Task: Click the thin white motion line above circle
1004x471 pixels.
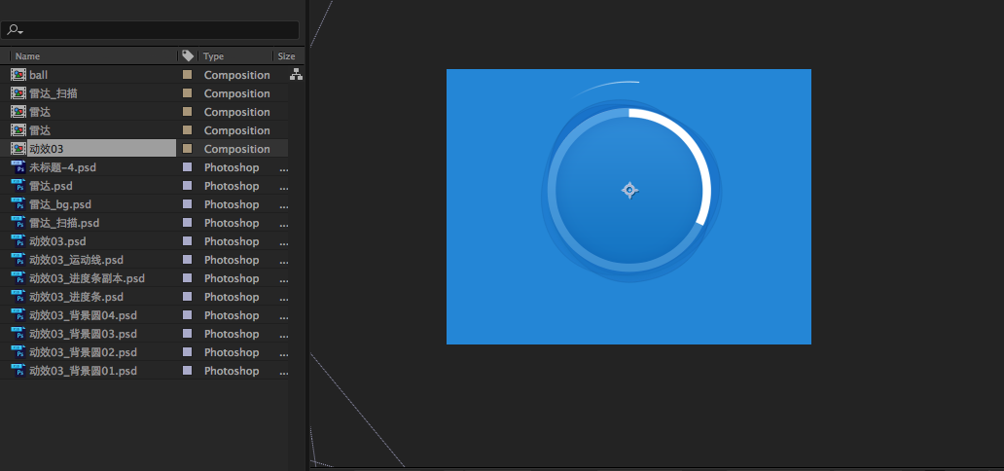Action: pos(608,88)
